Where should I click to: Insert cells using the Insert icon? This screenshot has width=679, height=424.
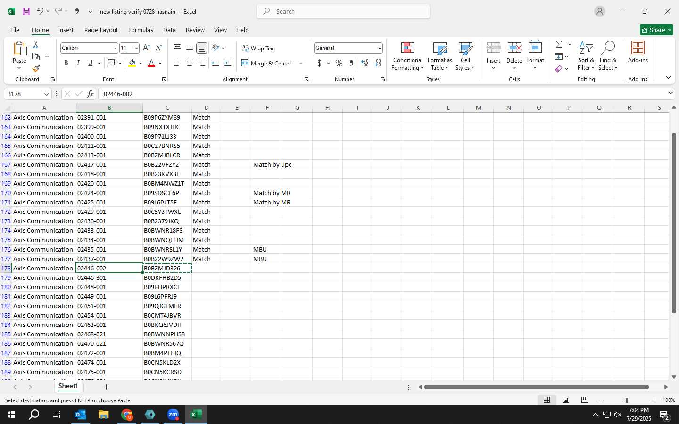pyautogui.click(x=493, y=48)
